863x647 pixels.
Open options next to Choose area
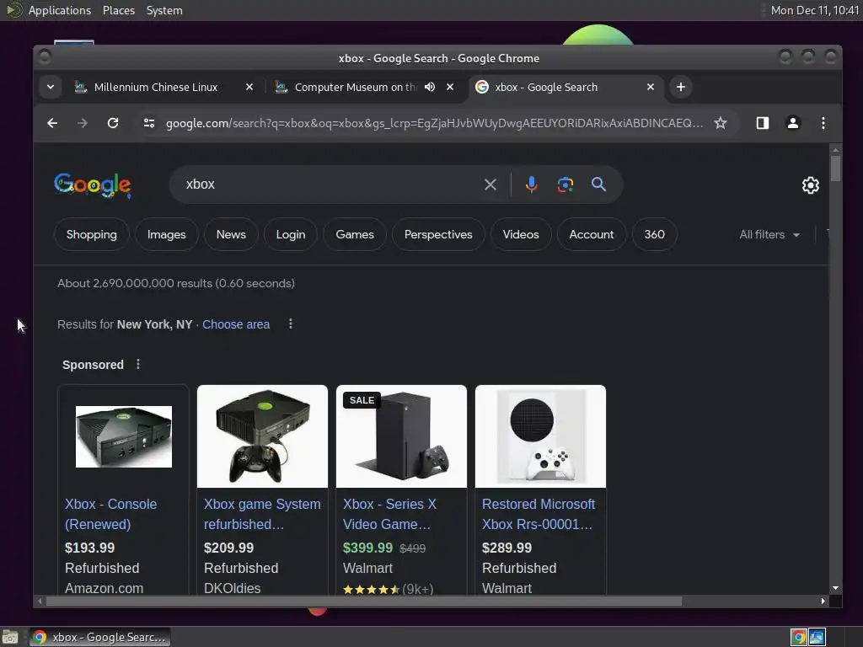point(291,324)
